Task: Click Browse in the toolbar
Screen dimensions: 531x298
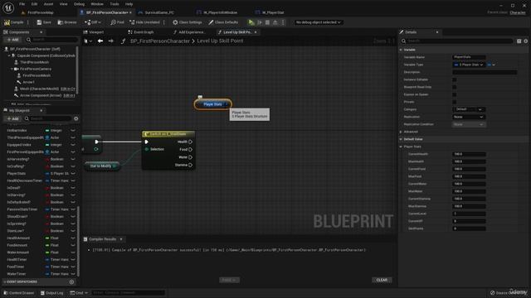Action: tap(67, 22)
